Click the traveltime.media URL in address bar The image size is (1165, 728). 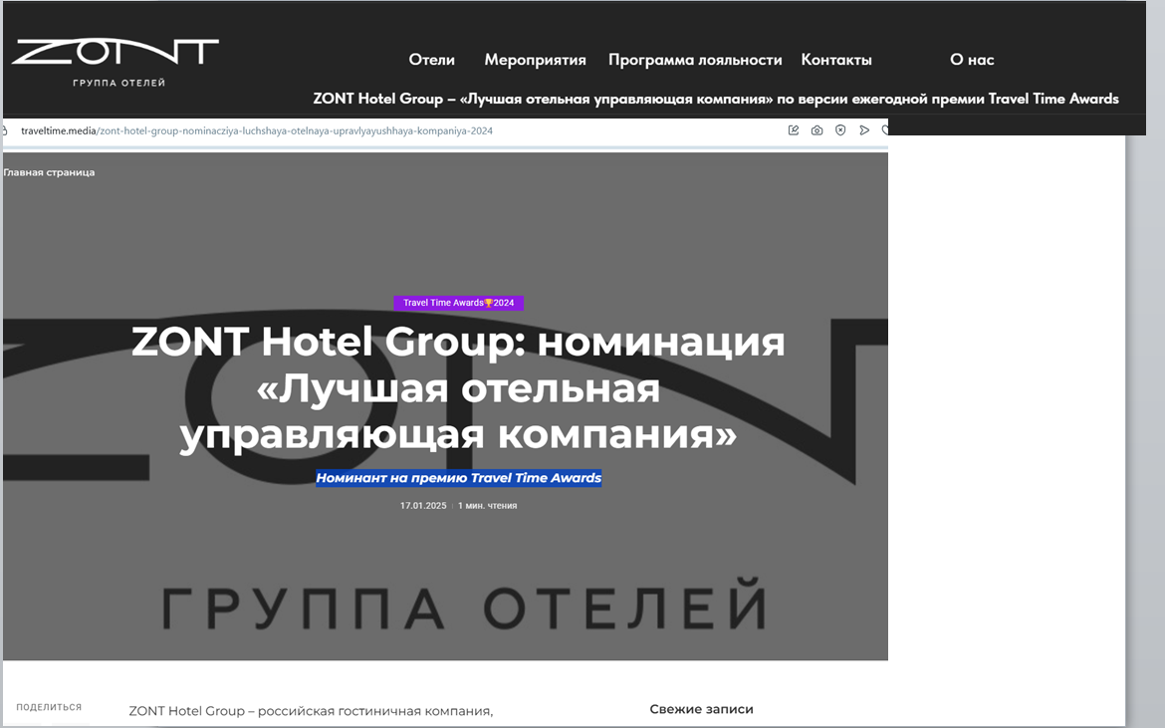(x=256, y=130)
